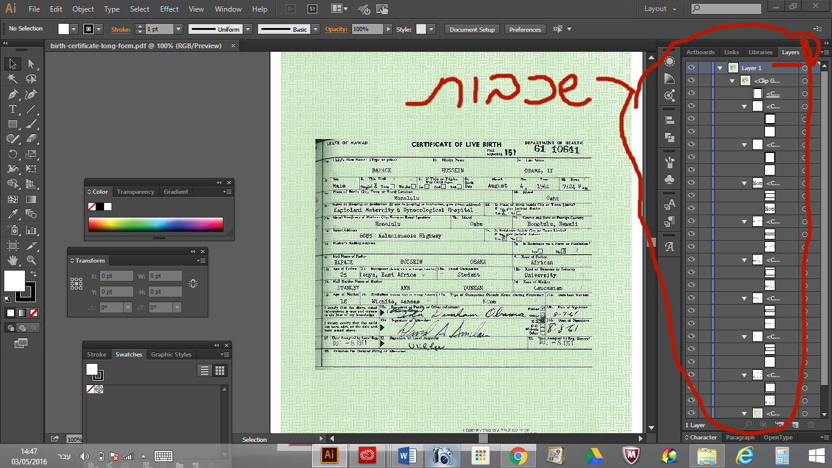Open the Window menu
832x468 pixels.
(228, 9)
